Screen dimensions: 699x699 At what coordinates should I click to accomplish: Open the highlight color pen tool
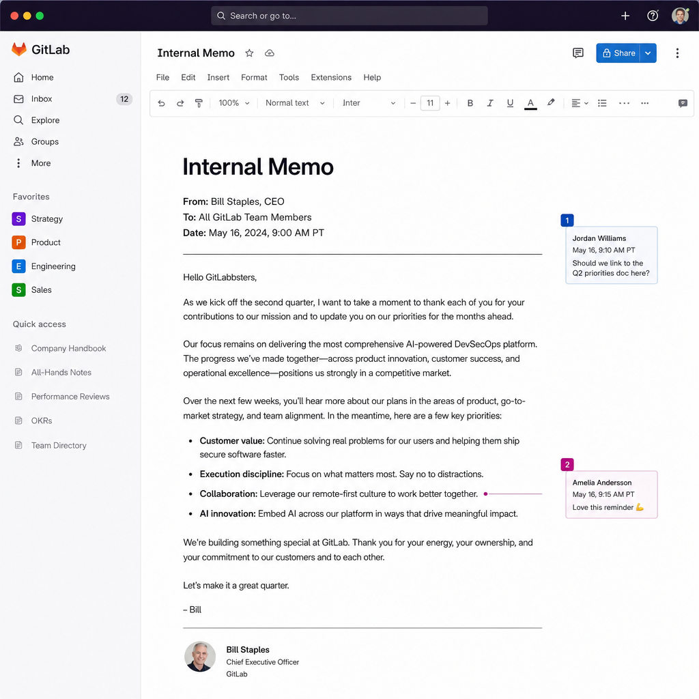551,102
